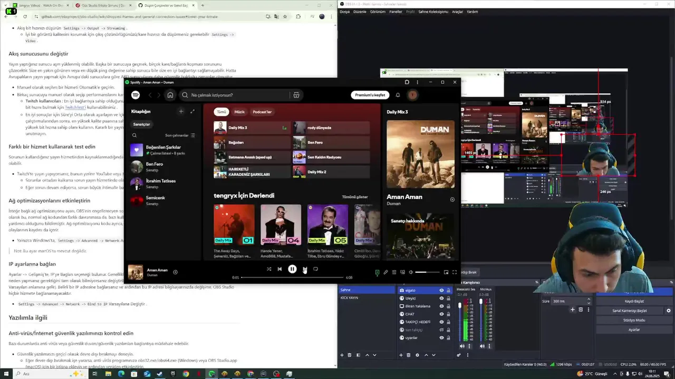Create new playlist with plus in Kitaplığın
This screenshot has height=379, width=675.
point(181,112)
